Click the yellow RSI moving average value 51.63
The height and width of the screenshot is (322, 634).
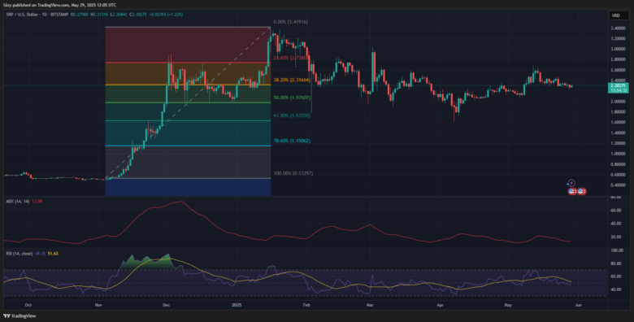click(x=53, y=253)
